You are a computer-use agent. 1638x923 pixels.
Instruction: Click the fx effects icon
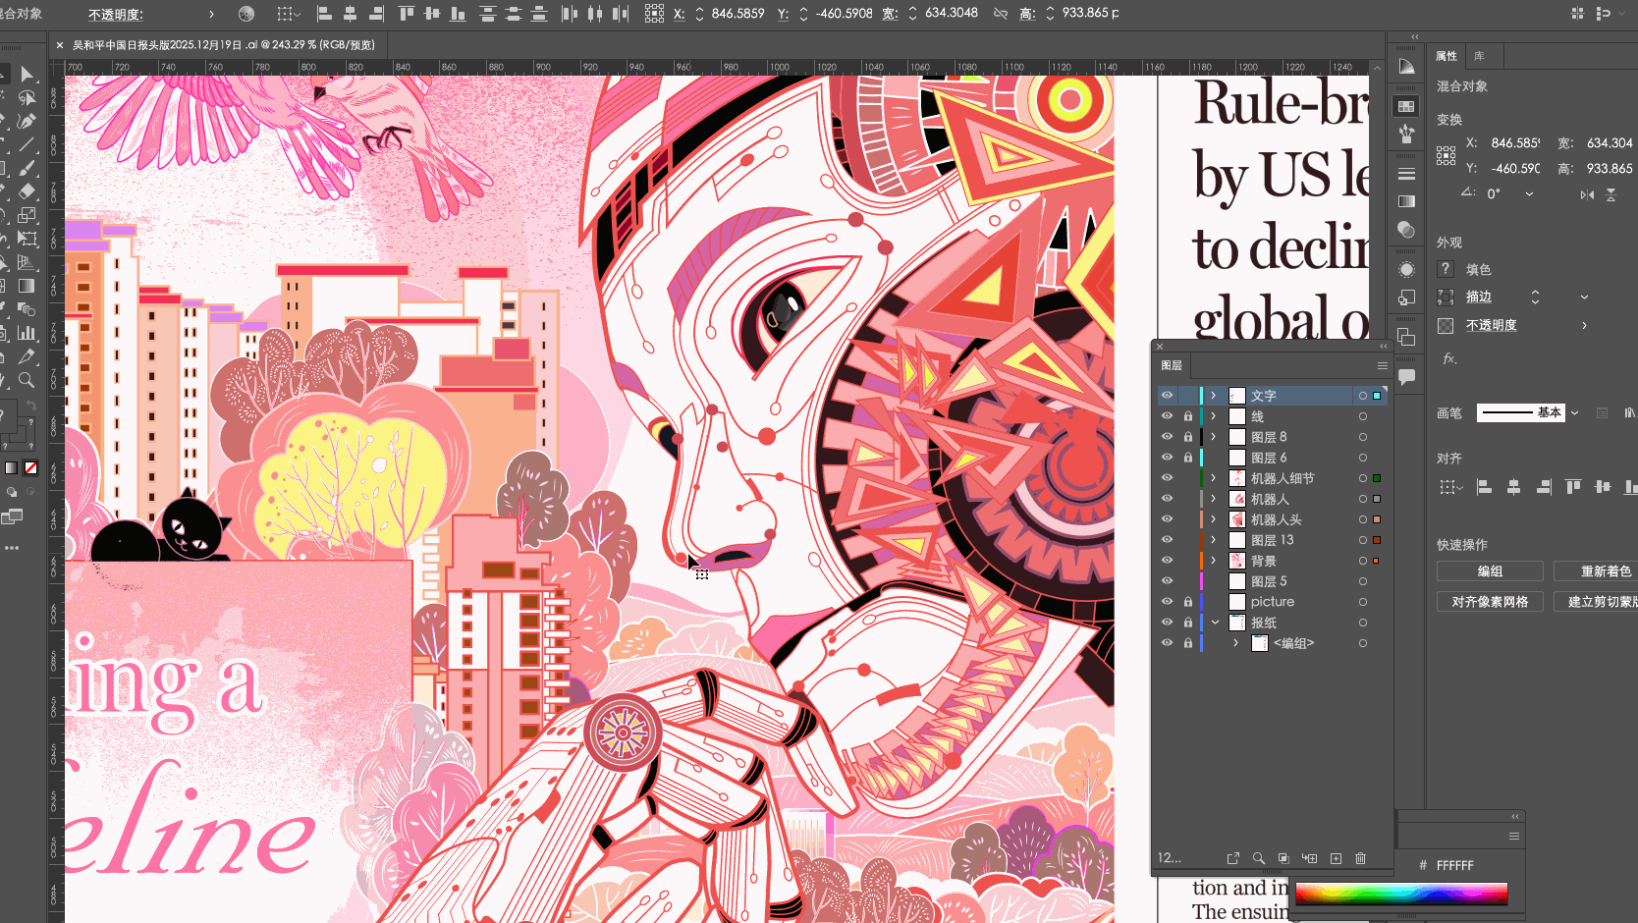pyautogui.click(x=1449, y=359)
